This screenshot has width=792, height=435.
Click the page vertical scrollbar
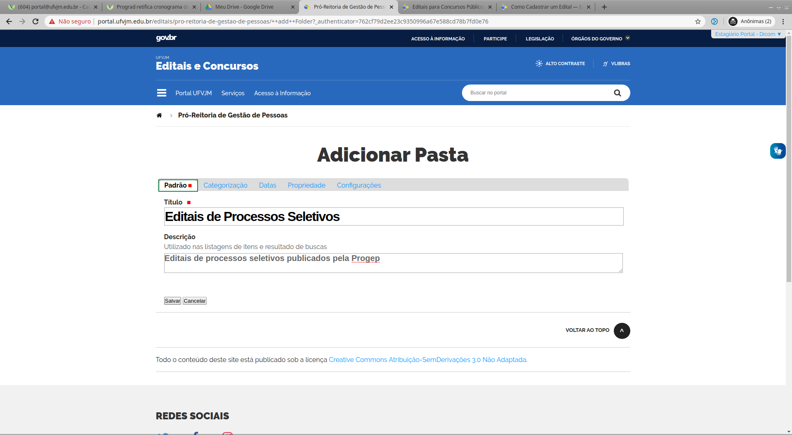[x=788, y=165]
